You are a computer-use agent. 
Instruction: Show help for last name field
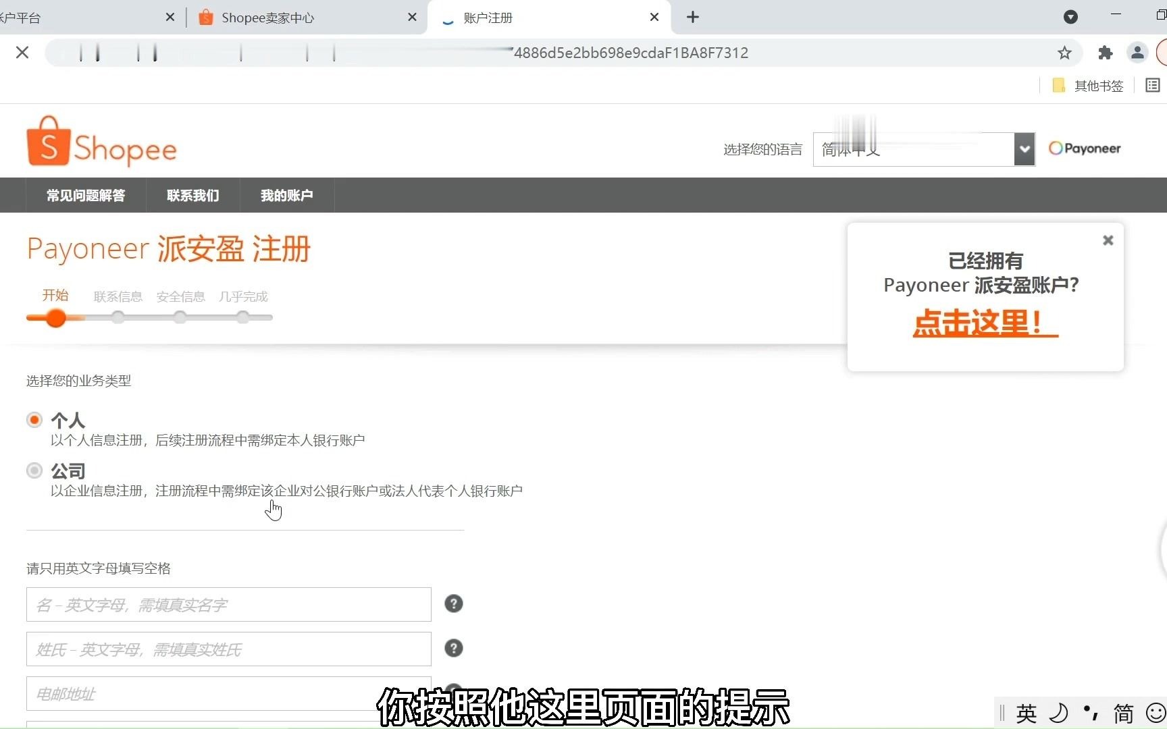454,649
